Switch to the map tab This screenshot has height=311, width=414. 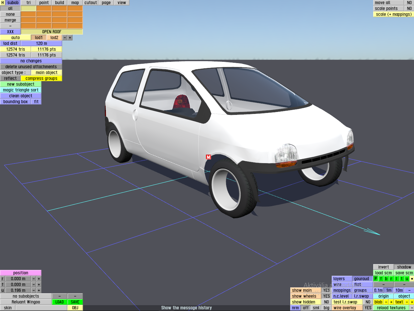point(75,3)
